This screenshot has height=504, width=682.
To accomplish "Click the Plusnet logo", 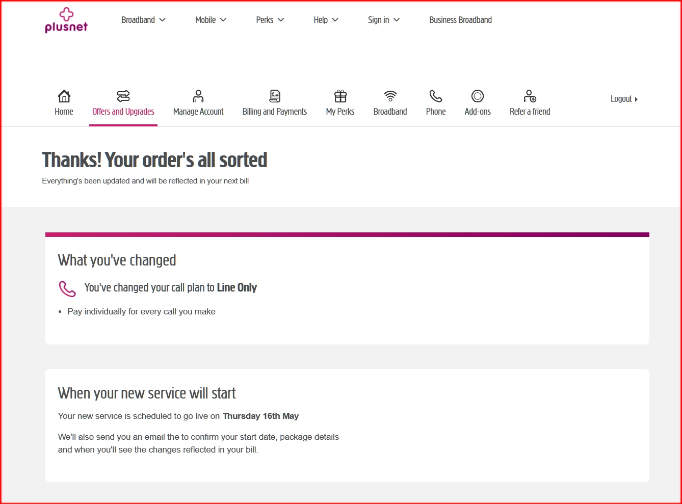I will [66, 20].
